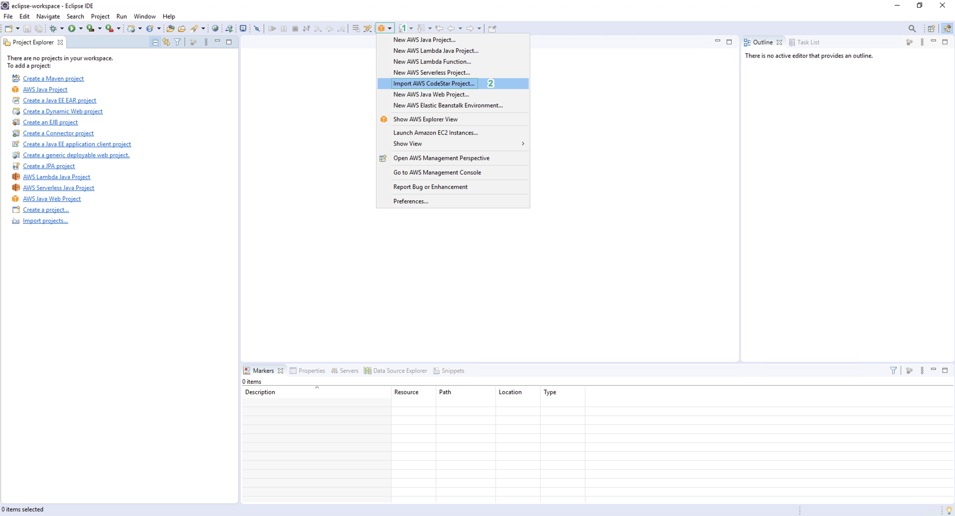
Task: Click the Forward navigation arrow
Action: coord(470,28)
